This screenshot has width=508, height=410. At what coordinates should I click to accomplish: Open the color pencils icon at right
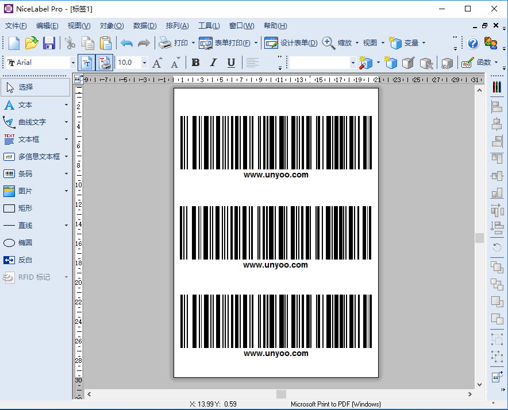pyautogui.click(x=497, y=87)
